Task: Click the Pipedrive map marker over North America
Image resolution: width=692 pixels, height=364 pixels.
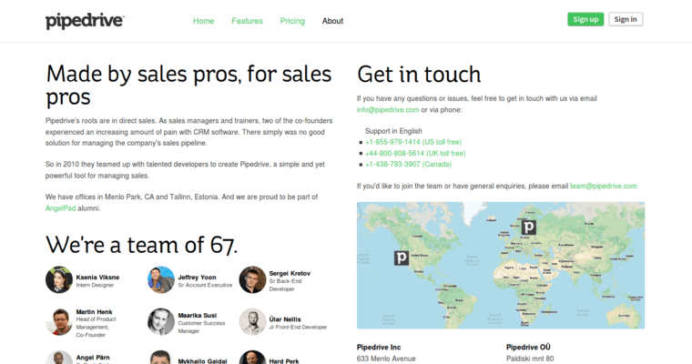Action: (401, 258)
